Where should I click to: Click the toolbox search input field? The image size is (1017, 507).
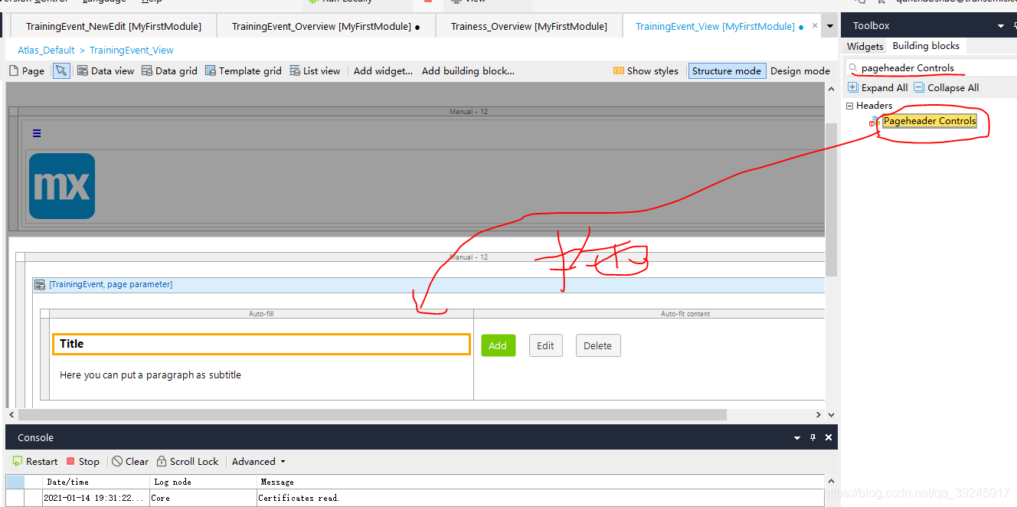[934, 68]
